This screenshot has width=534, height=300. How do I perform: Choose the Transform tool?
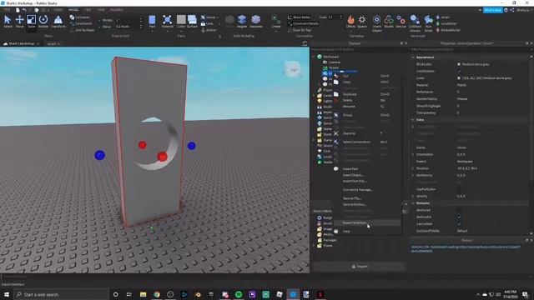[58, 22]
